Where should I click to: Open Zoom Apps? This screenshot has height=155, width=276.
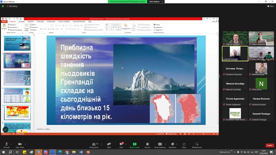[184, 145]
